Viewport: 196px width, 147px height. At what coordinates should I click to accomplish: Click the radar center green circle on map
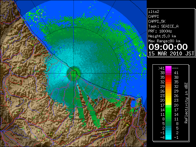[73, 73]
